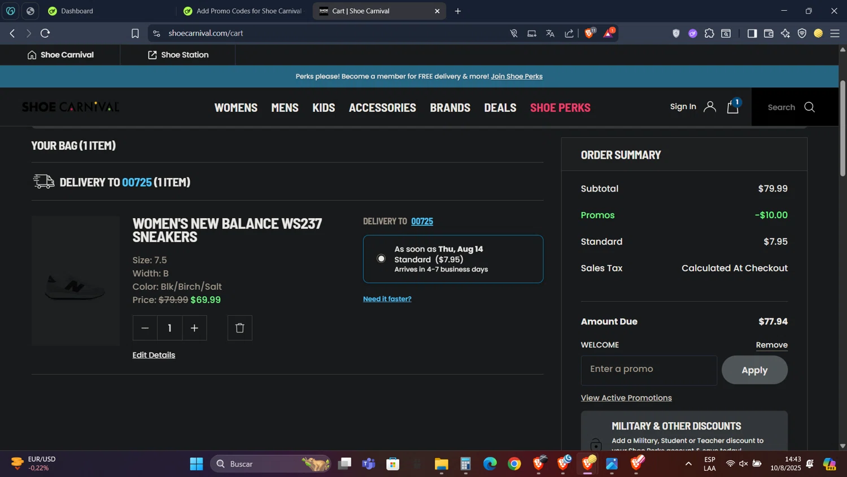
Task: Open Microsoft Teams from taskbar
Action: [369, 464]
